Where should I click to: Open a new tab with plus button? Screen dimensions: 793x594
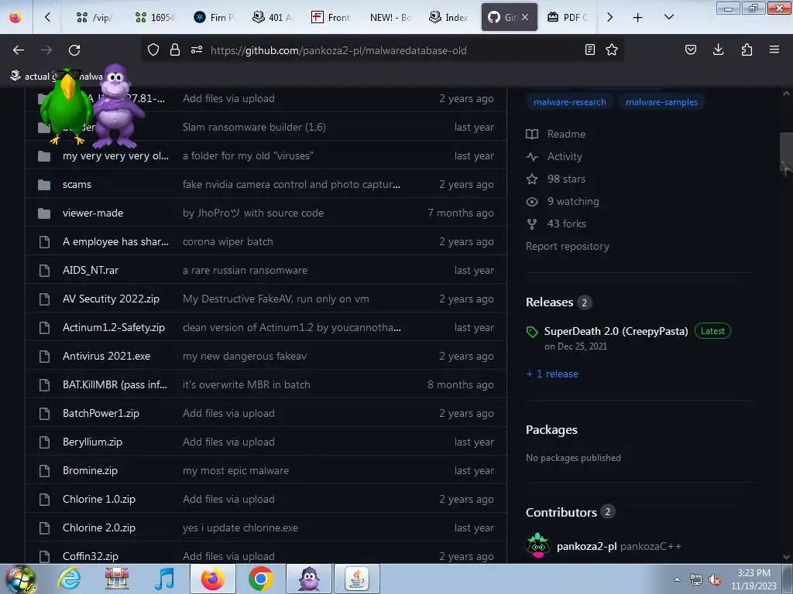pyautogui.click(x=638, y=18)
